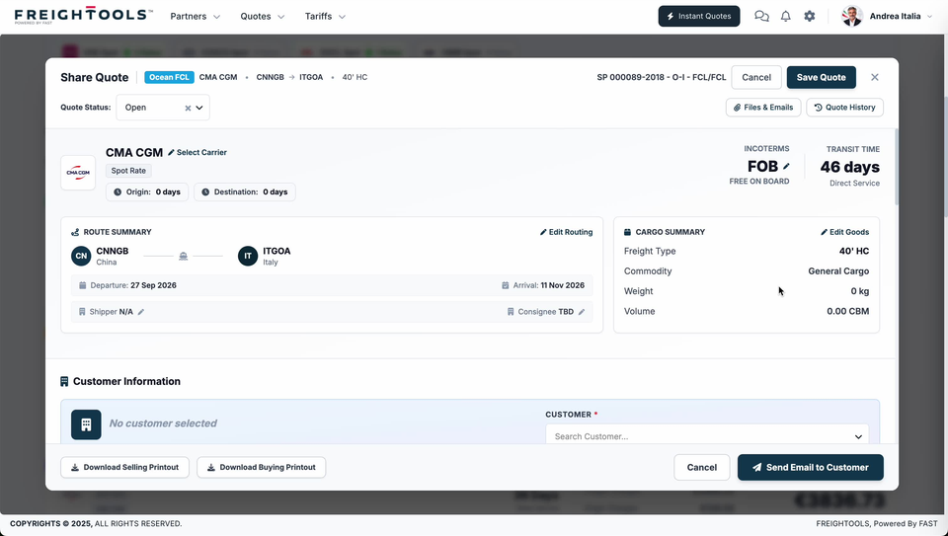Click the Cargo Summary icon
Screen dimensions: 948x536
coord(628,232)
